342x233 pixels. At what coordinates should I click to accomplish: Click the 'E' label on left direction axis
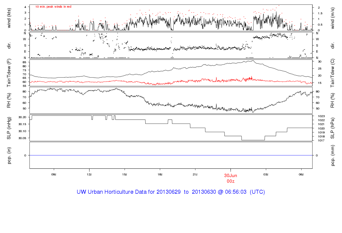[25, 52]
